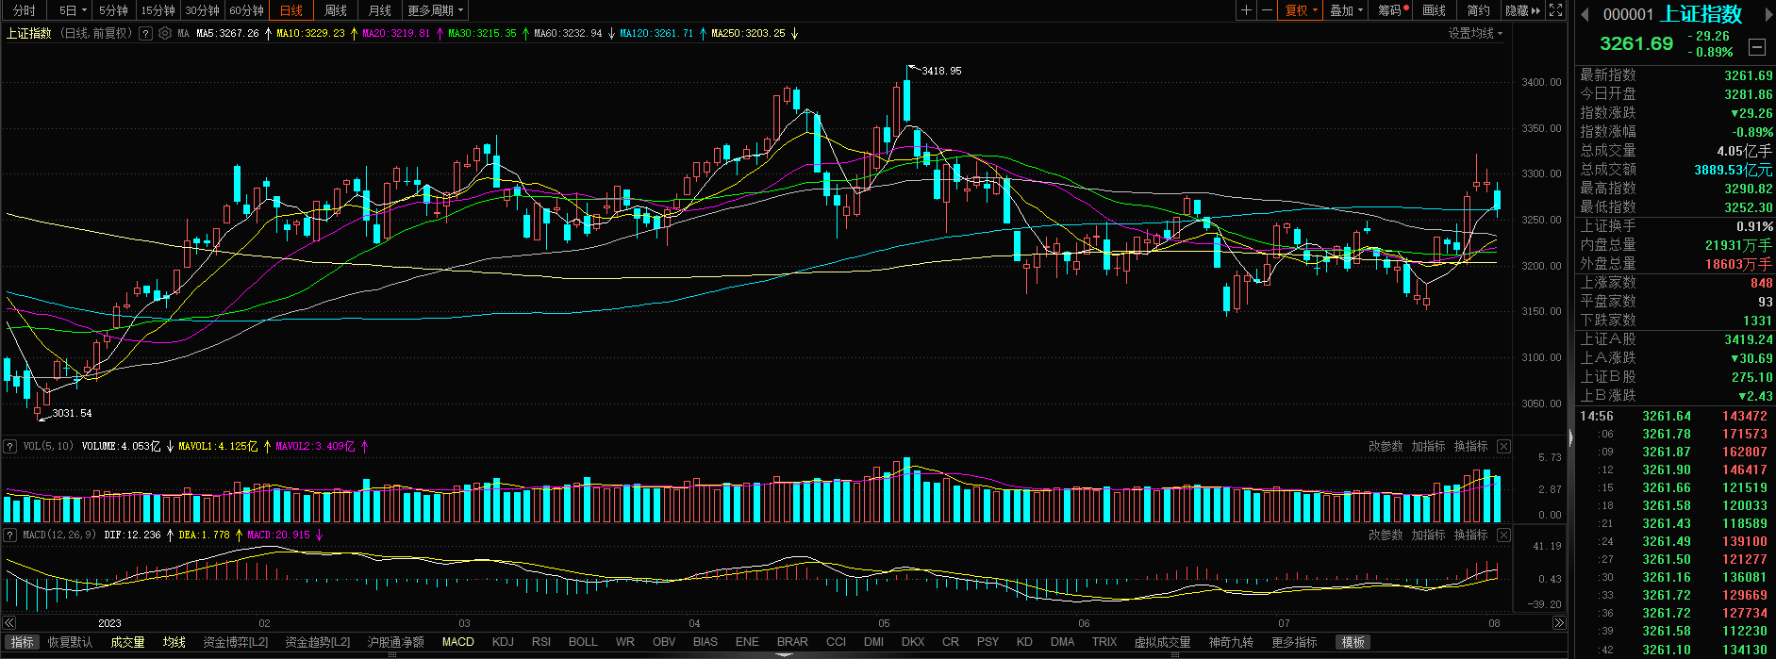Image resolution: width=1776 pixels, height=659 pixels.
Task: Click MA5:3267.26 legend label
Action: [x=227, y=33]
